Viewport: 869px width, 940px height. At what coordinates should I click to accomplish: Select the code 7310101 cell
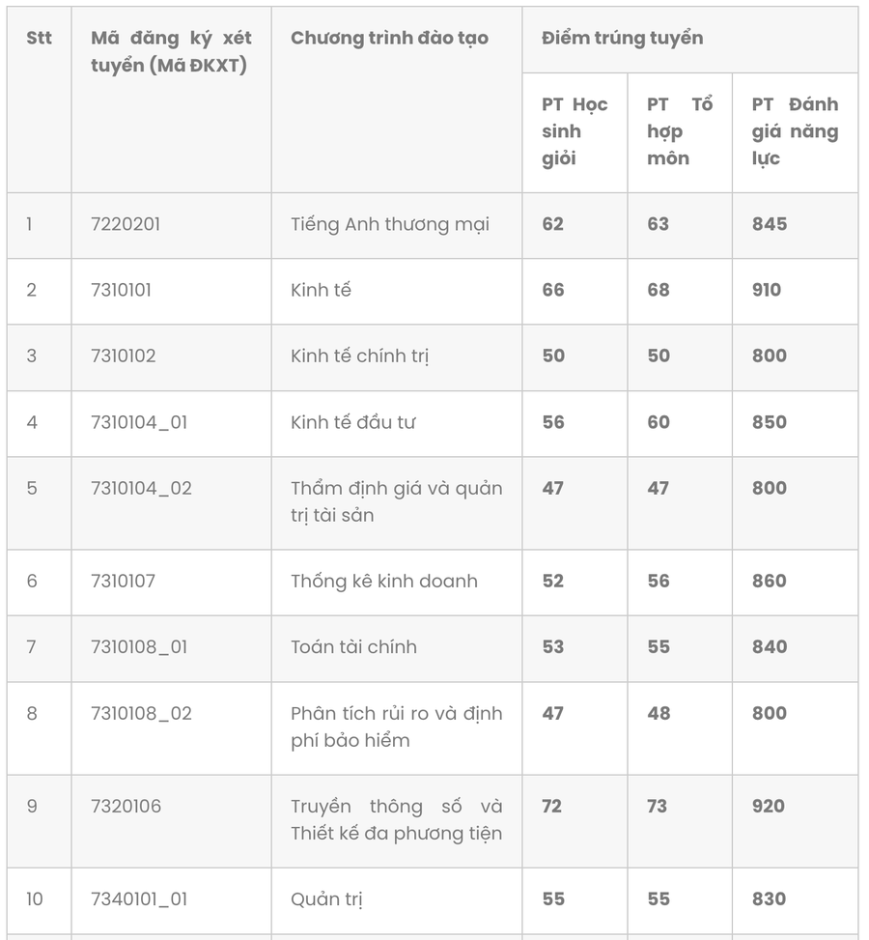pos(121,290)
